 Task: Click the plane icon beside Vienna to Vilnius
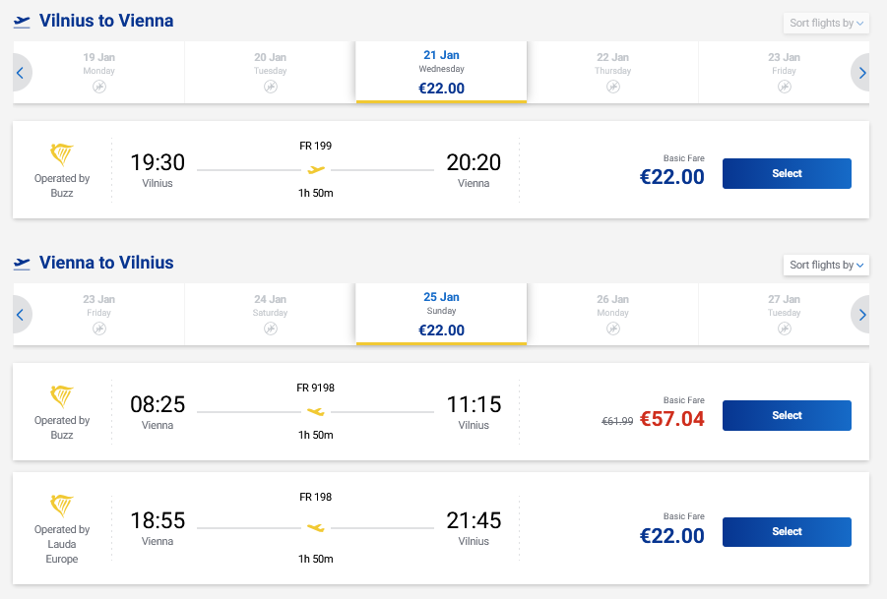point(22,264)
